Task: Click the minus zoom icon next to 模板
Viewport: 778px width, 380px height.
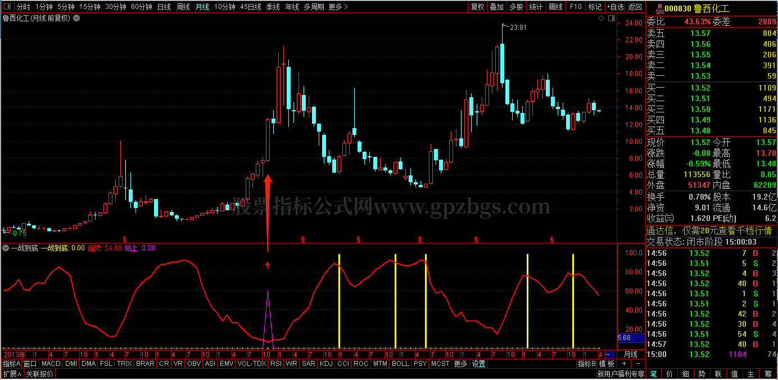Action: [637, 364]
